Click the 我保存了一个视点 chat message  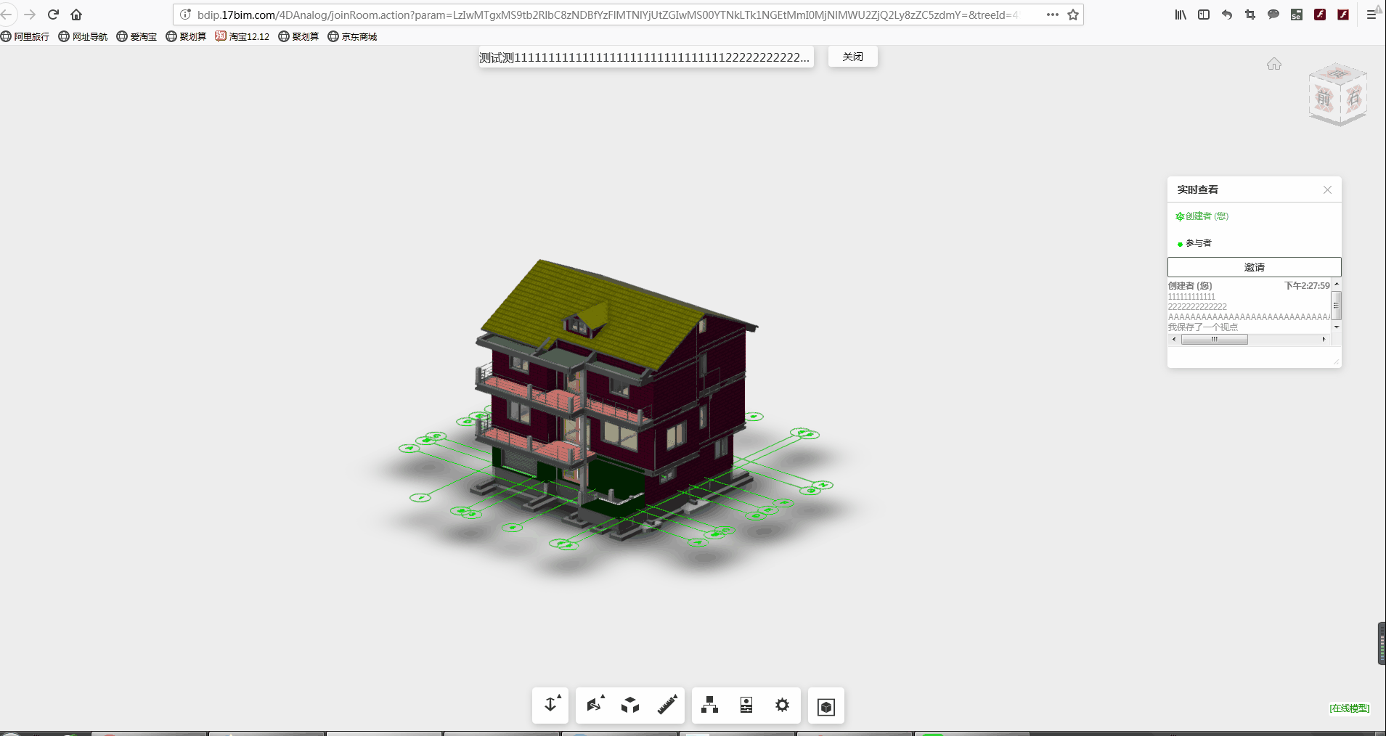pyautogui.click(x=1203, y=327)
